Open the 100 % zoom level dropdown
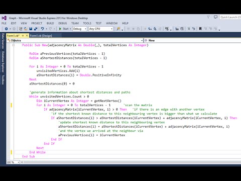Viewport: 241px width, 181px height. (x=13, y=162)
